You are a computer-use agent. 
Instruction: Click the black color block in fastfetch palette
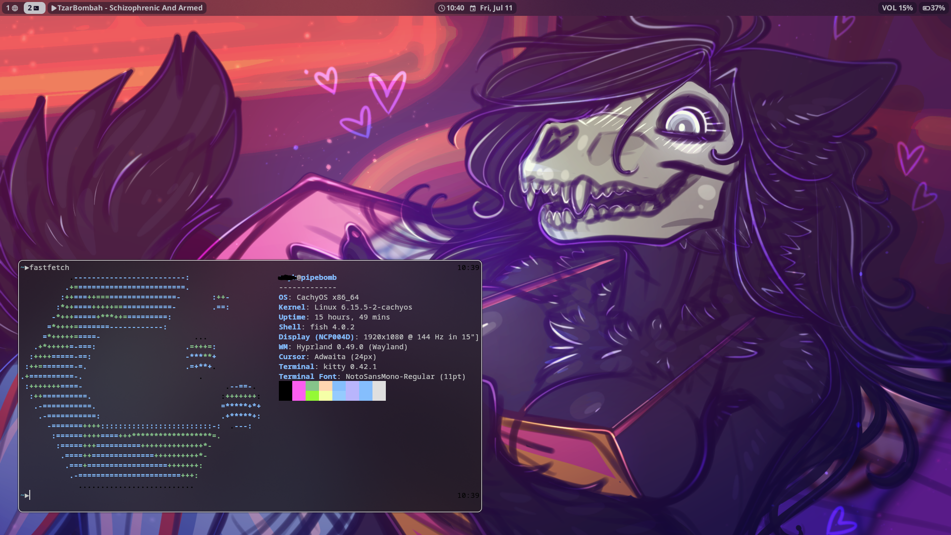pyautogui.click(x=285, y=391)
